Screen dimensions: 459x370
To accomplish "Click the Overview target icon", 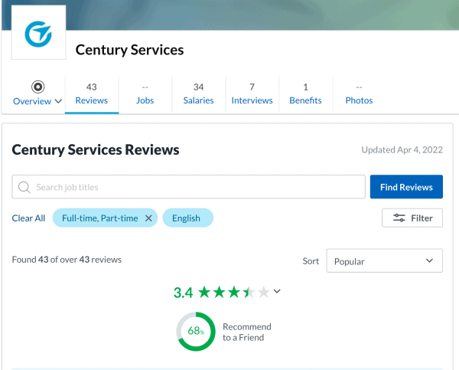I will pyautogui.click(x=37, y=87).
